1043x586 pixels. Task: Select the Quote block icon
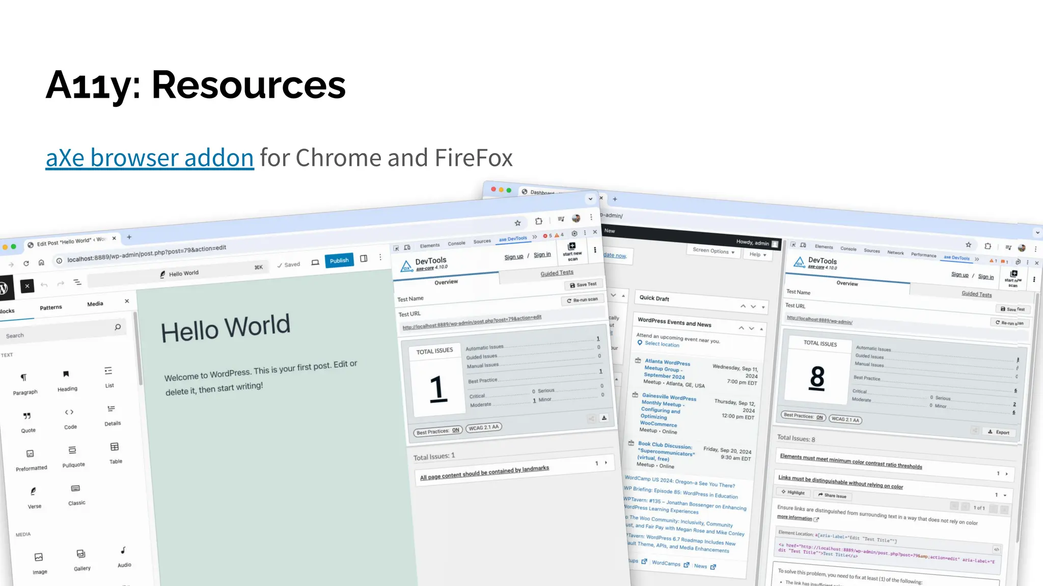(27, 416)
